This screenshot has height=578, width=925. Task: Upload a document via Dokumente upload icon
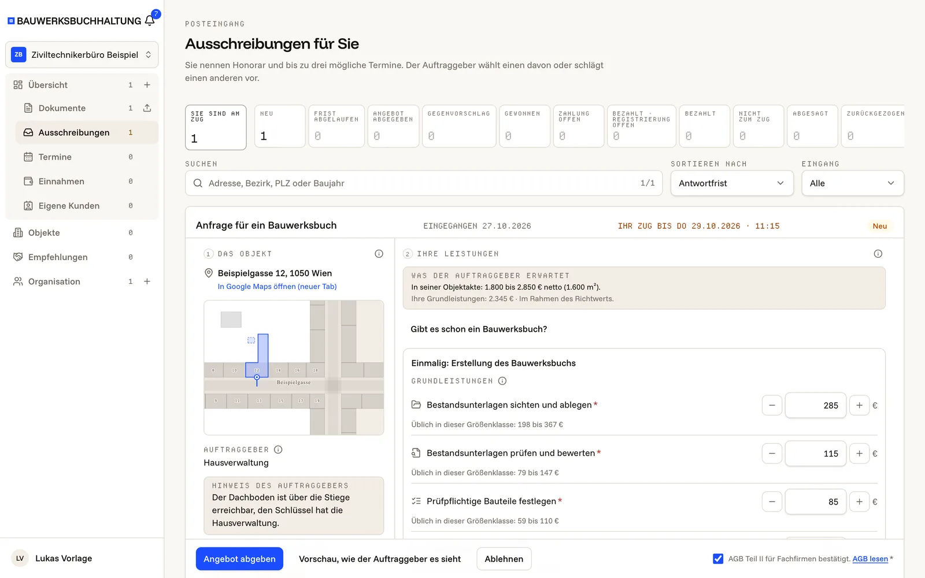tap(147, 108)
